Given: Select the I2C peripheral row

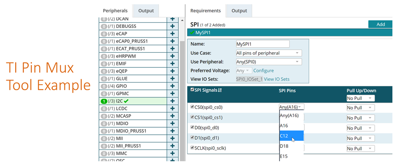Looking at the screenshot, I should coord(133,101).
